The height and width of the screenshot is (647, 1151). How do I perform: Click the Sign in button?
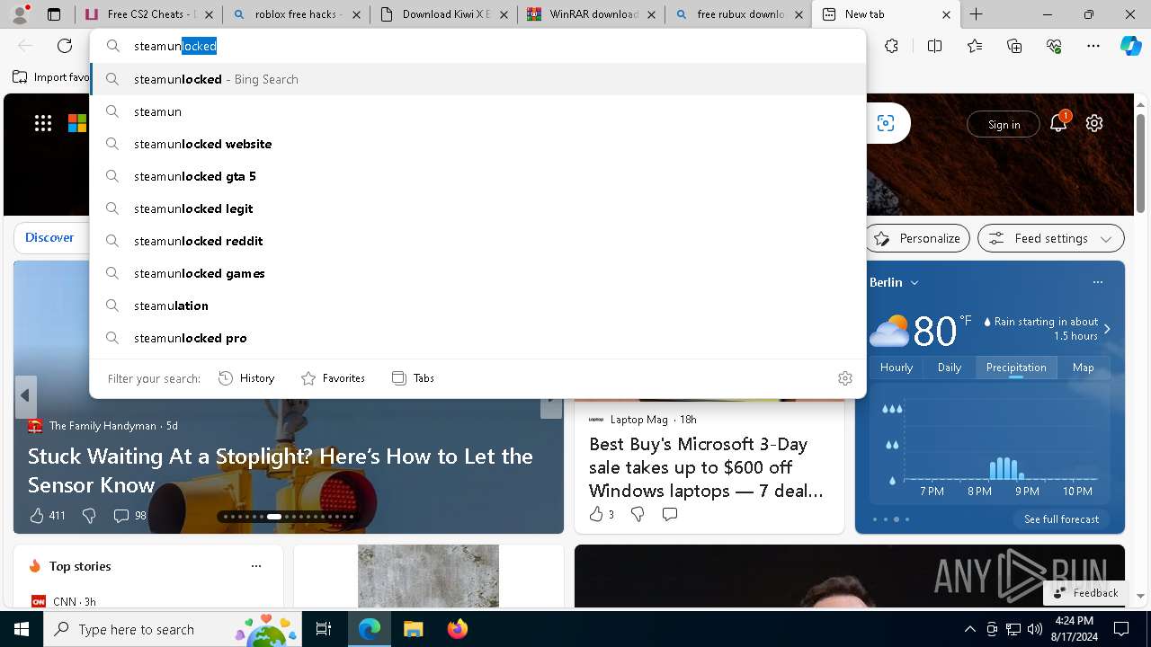pos(1004,124)
